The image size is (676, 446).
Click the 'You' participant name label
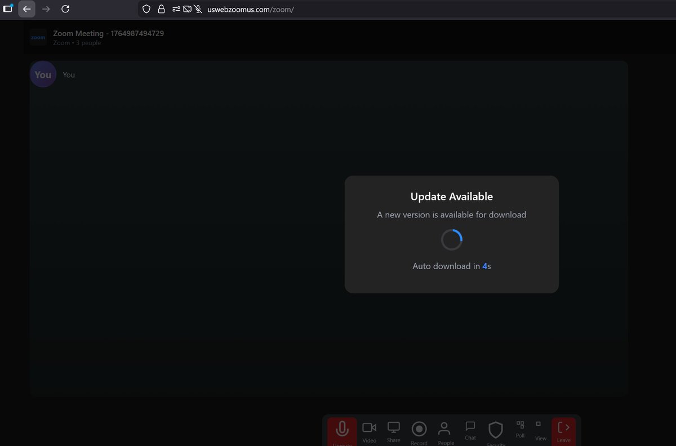69,75
